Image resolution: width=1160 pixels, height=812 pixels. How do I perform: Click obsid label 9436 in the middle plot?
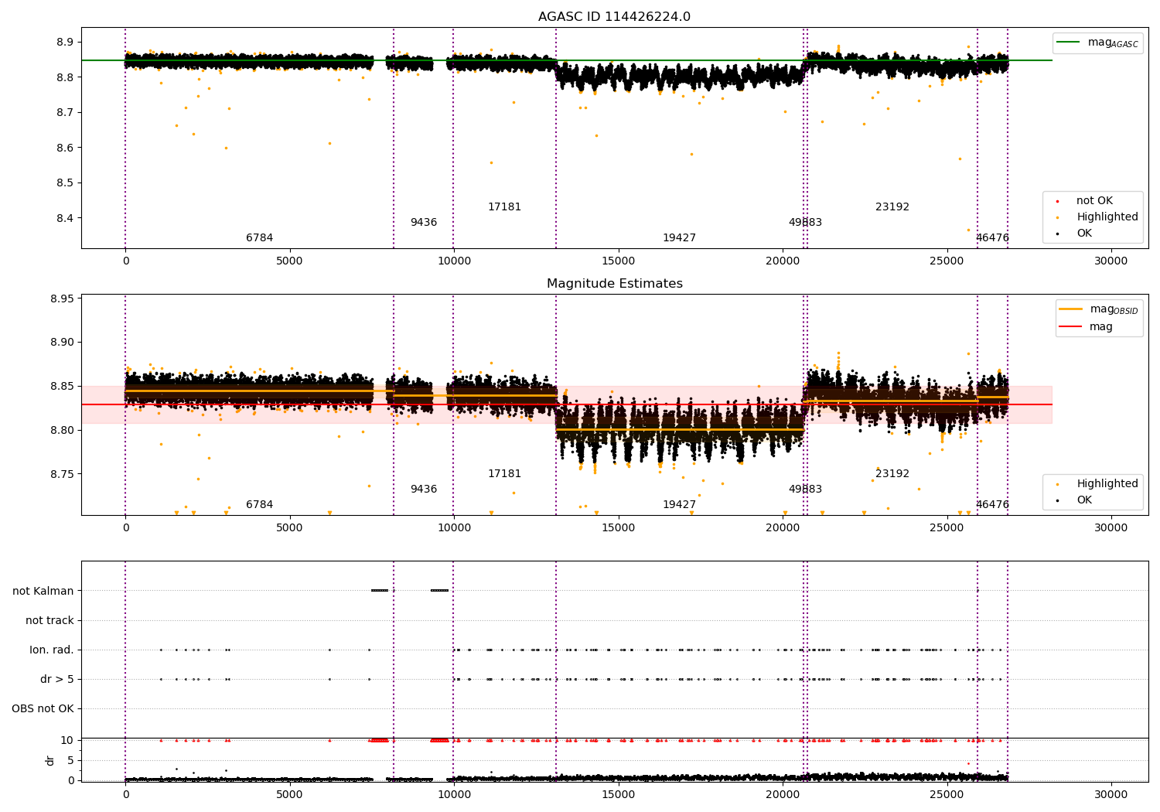[x=424, y=490]
